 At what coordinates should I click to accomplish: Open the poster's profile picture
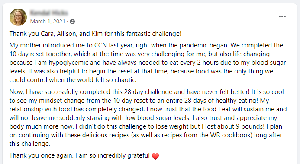[x=18, y=17]
